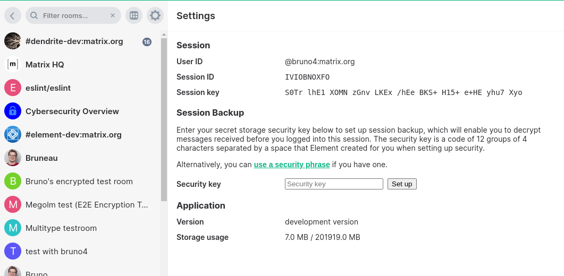This screenshot has height=276, width=564.
Task: Click the settings gear icon
Action: (155, 15)
